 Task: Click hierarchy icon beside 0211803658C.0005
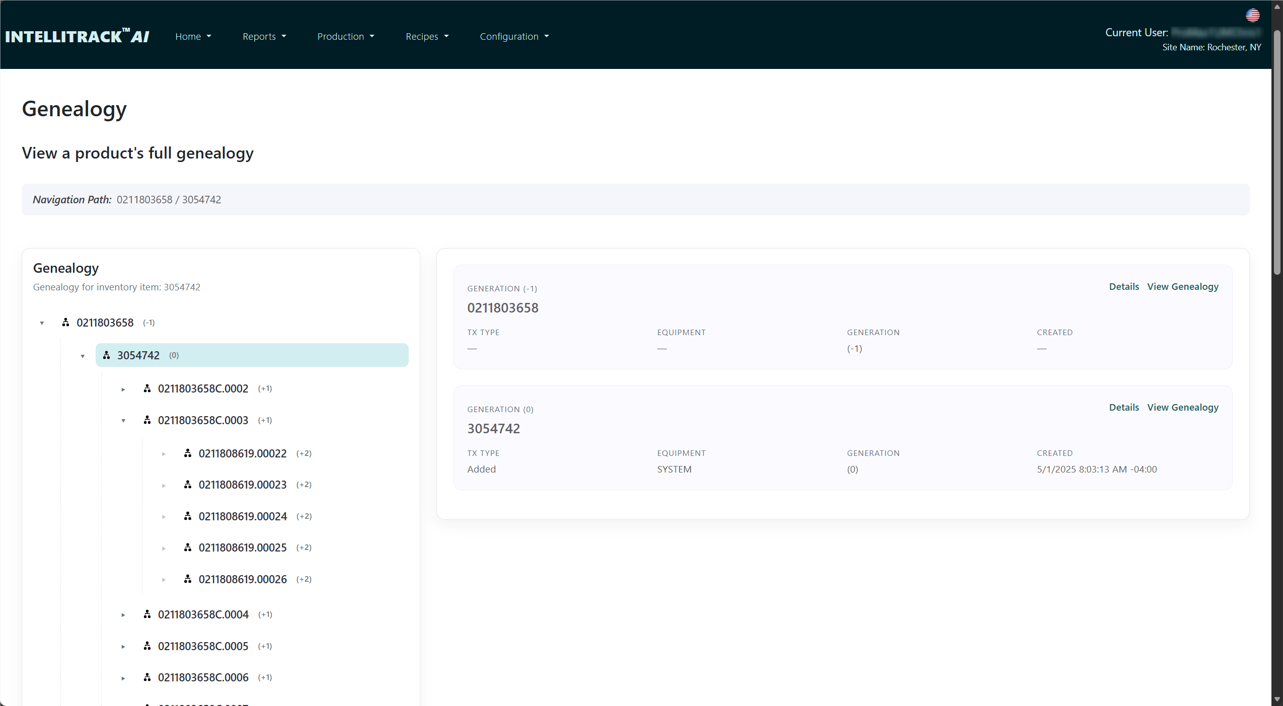(147, 646)
